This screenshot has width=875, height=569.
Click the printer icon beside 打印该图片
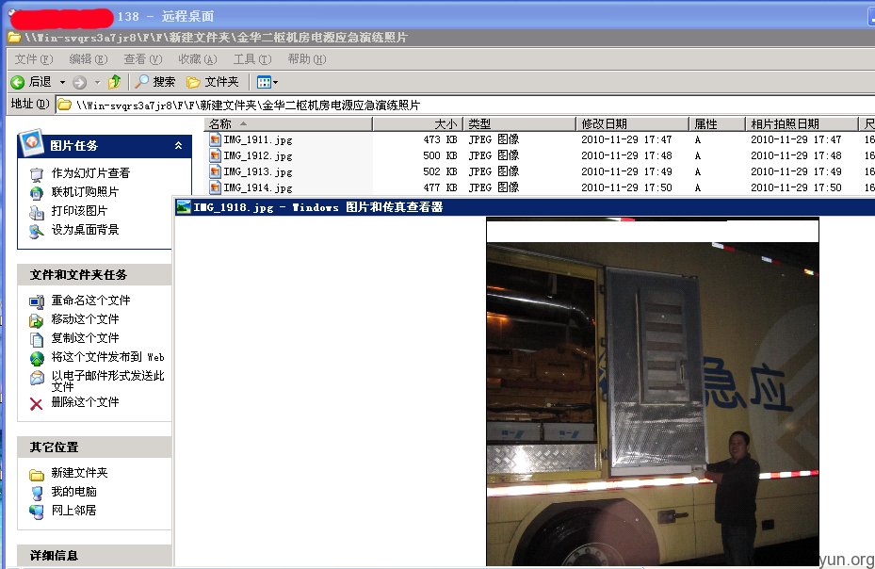tap(37, 213)
